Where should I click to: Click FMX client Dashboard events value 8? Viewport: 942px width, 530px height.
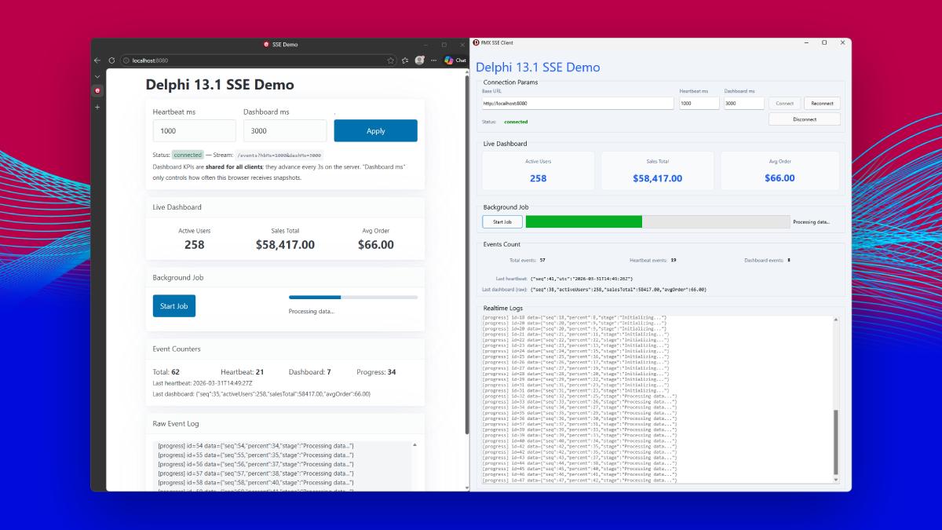(x=789, y=260)
